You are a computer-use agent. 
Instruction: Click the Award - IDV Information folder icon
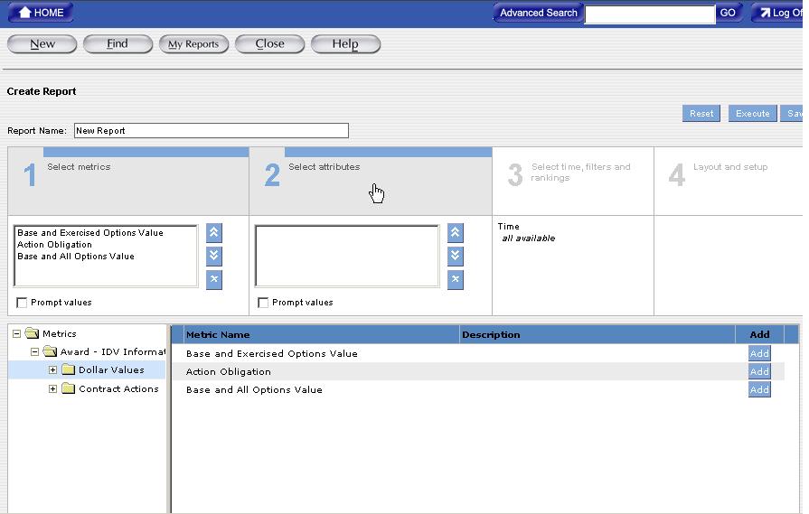[50, 351]
